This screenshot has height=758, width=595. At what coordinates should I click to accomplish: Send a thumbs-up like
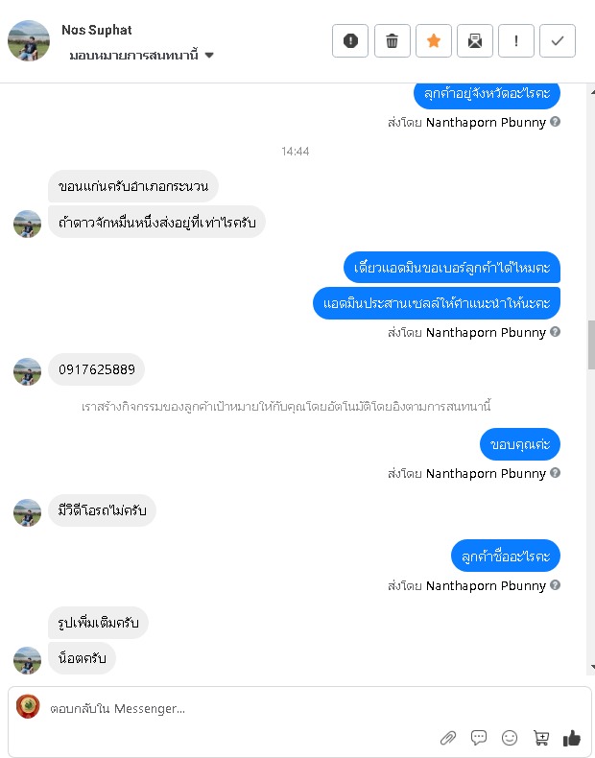tap(572, 738)
